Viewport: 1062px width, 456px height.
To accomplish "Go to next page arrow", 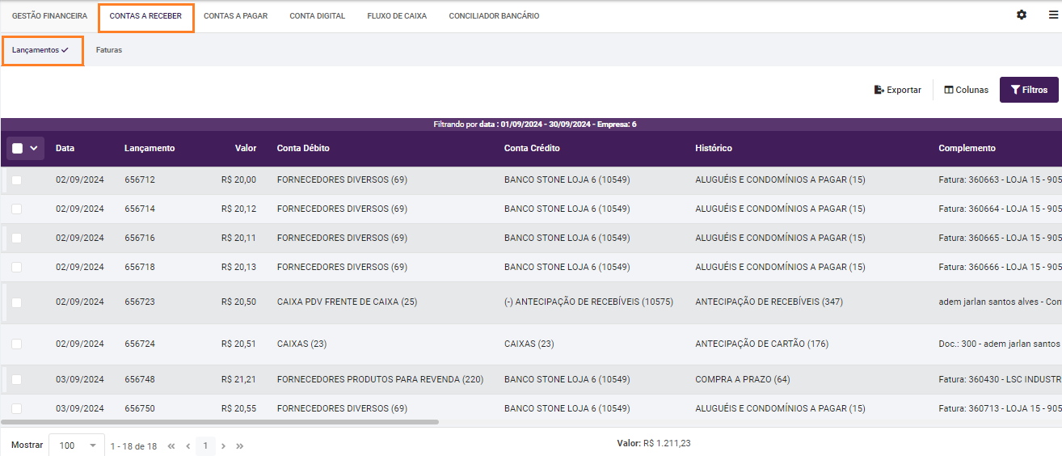I will [x=223, y=445].
